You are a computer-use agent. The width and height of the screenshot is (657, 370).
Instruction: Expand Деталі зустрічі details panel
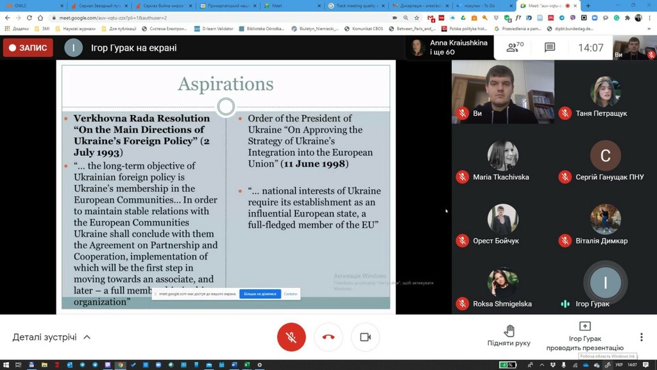pyautogui.click(x=51, y=337)
